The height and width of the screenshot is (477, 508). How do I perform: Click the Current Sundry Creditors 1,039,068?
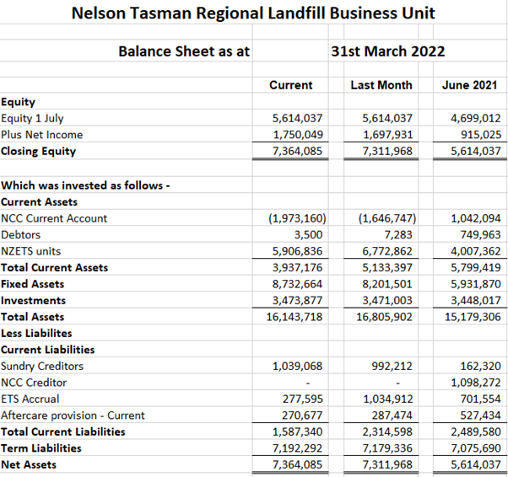297,367
